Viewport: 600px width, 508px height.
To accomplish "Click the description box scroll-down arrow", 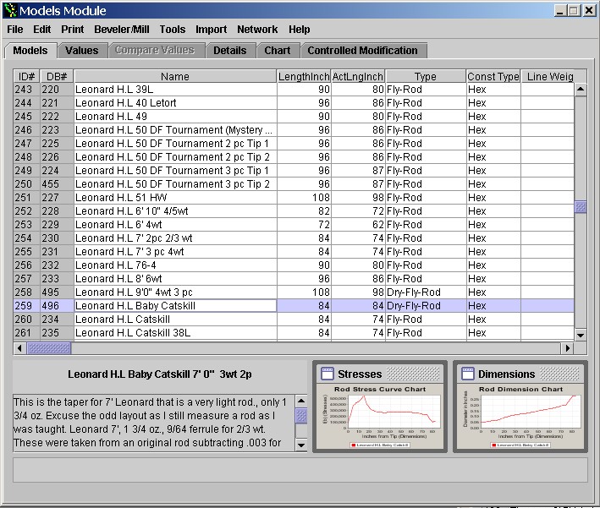I will point(301,445).
